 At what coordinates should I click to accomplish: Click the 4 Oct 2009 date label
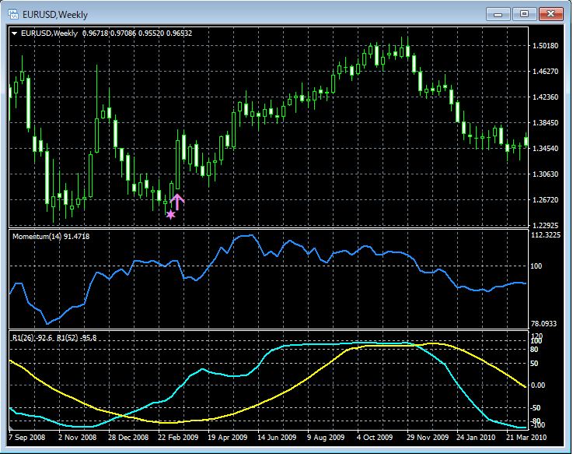click(376, 438)
